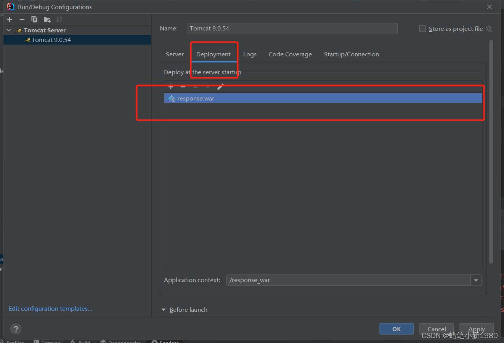Screen dimensions: 504x343
Task: Click the IntelliJ icon in the title bar
Action: tap(10, 7)
